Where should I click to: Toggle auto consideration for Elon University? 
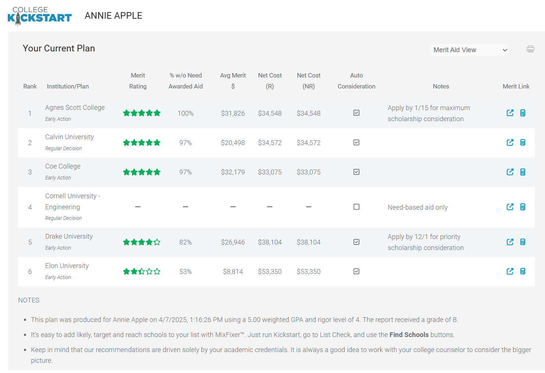pos(356,271)
